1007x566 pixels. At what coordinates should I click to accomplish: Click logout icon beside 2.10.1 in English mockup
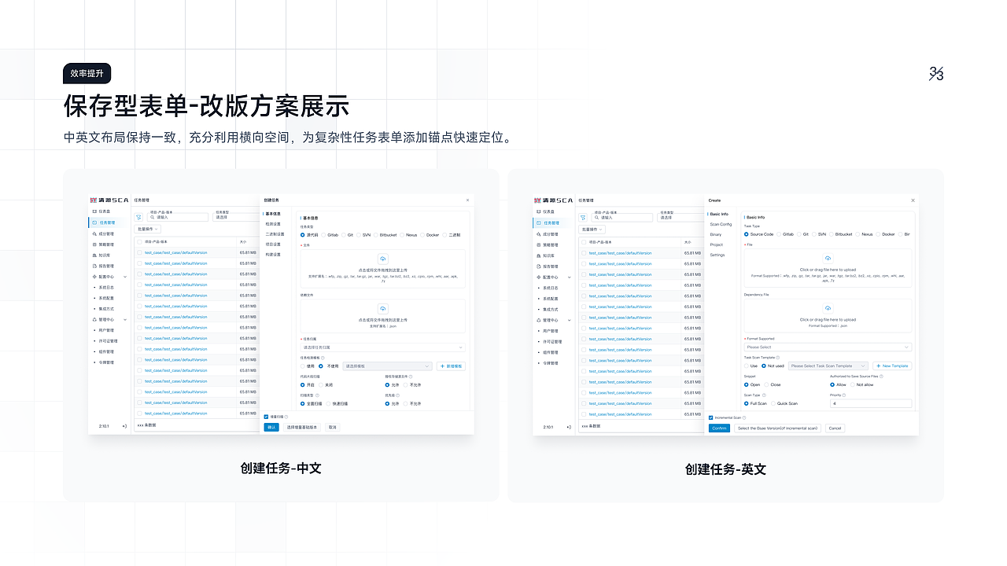569,427
